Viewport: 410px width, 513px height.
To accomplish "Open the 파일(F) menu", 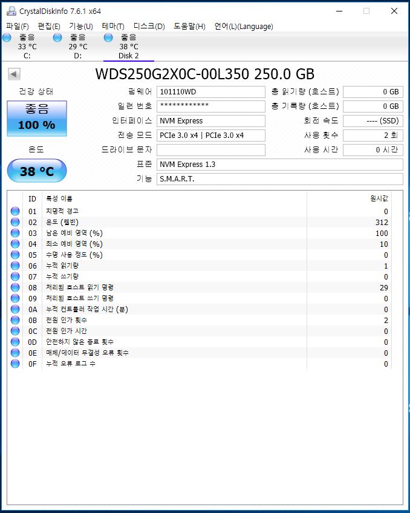I will [17, 26].
